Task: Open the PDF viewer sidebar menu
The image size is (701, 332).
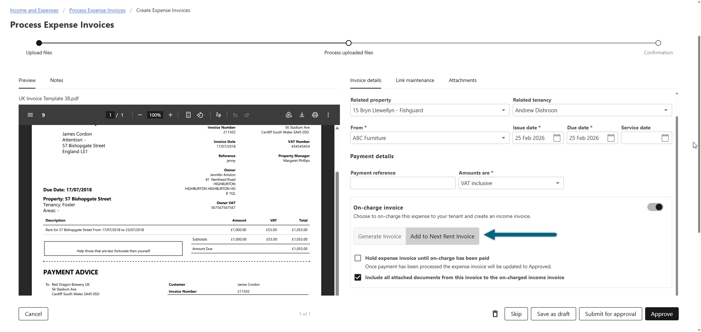Action: tap(30, 115)
